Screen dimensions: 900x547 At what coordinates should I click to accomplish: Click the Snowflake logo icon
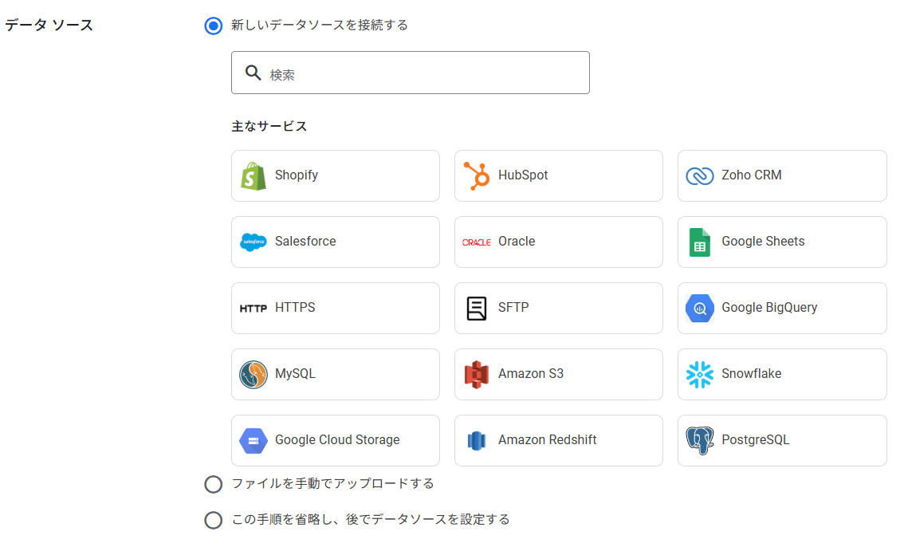(700, 374)
